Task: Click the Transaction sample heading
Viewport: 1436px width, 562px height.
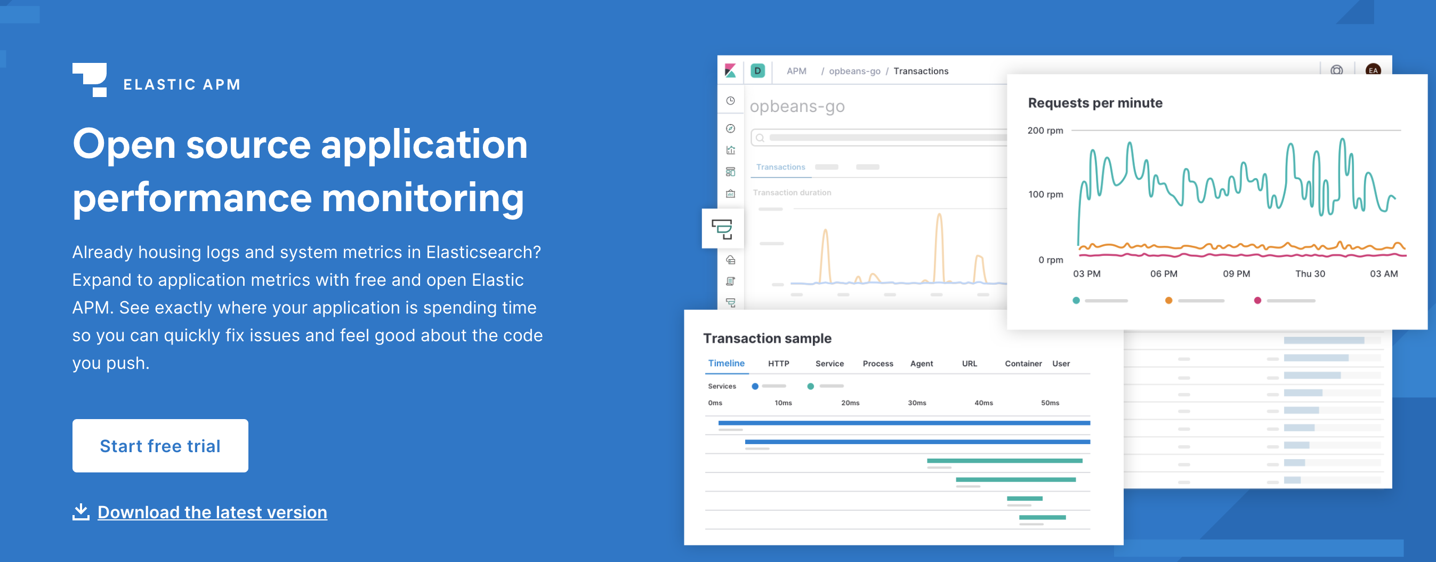Action: [767, 339]
